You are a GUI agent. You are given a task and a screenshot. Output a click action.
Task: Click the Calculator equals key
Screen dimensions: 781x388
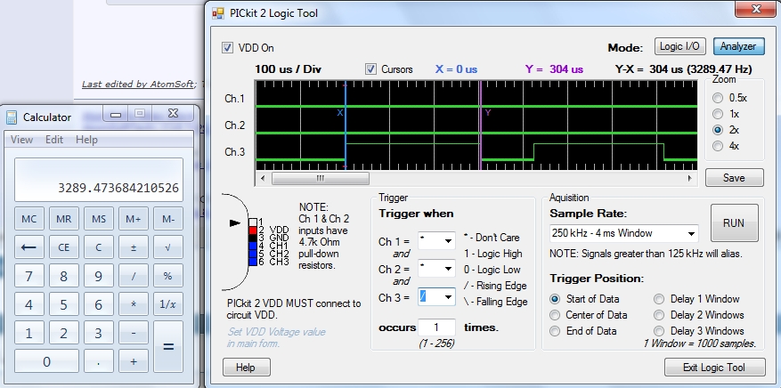pyautogui.click(x=167, y=347)
